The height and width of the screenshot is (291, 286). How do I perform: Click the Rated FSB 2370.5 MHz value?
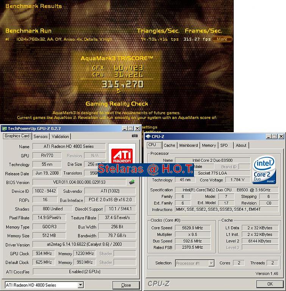coord(192,247)
